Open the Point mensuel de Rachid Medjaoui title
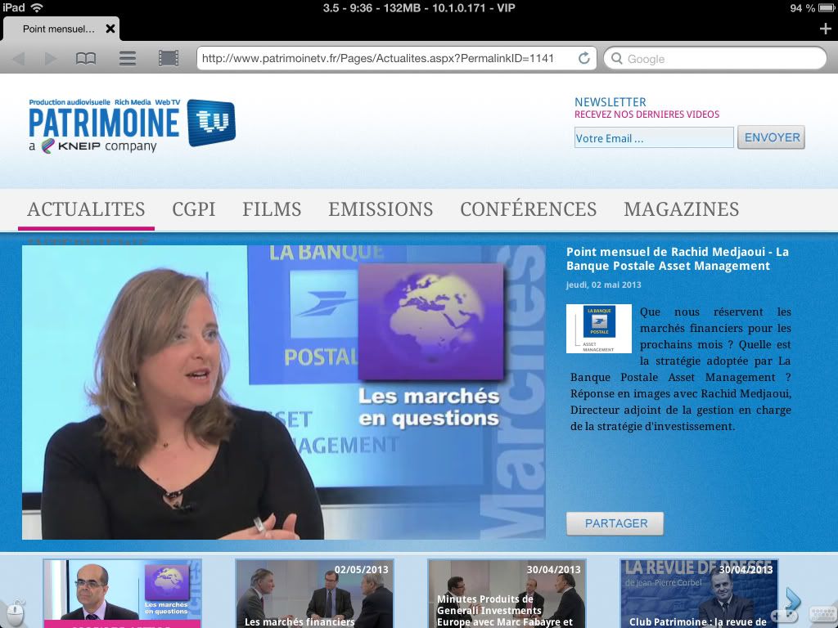Image resolution: width=838 pixels, height=628 pixels. 677,259
